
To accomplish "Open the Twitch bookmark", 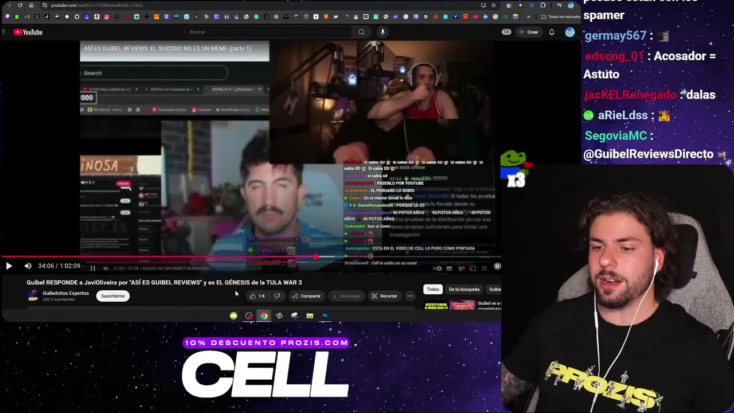I will [7, 17].
